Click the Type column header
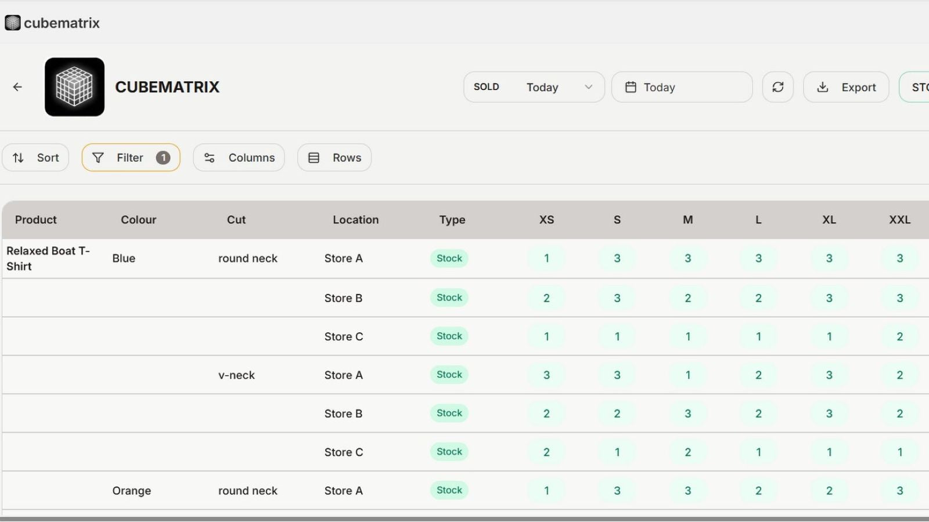This screenshot has width=929, height=522. click(x=452, y=220)
